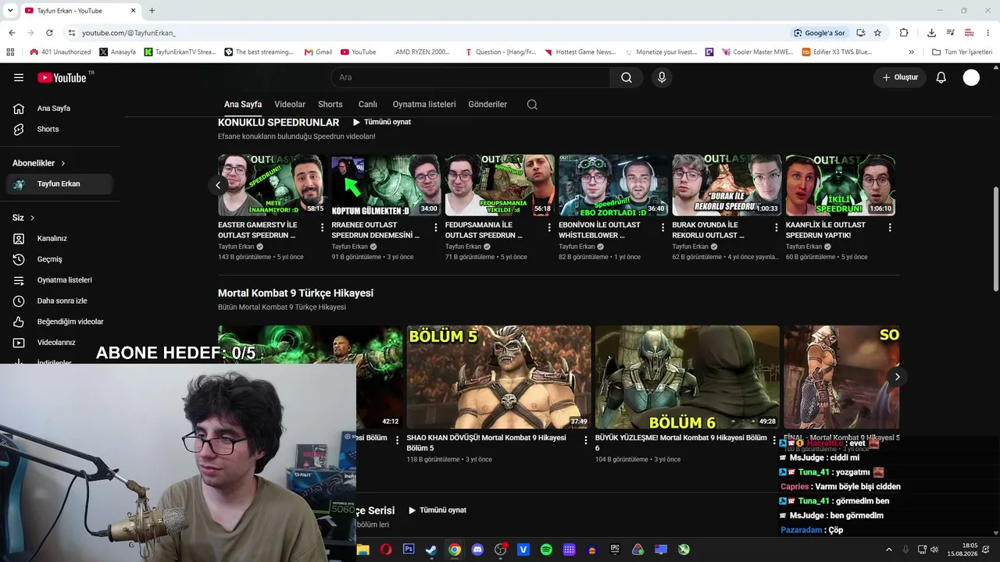The height and width of the screenshot is (562, 1000).
Task: Open the YouTube guide hamburger menu
Action: [19, 77]
